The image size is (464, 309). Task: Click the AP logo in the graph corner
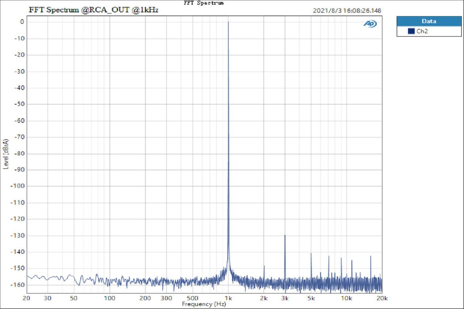[370, 24]
